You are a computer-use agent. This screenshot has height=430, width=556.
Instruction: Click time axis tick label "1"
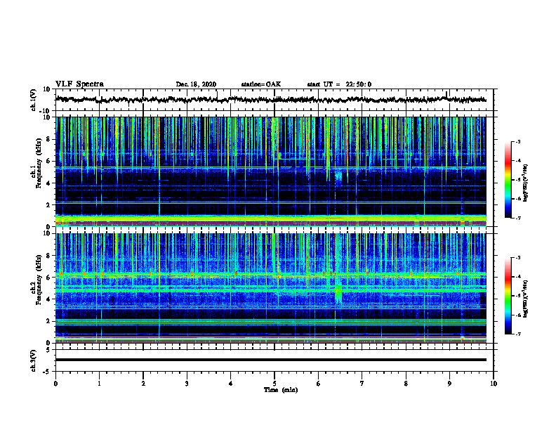[99, 384]
